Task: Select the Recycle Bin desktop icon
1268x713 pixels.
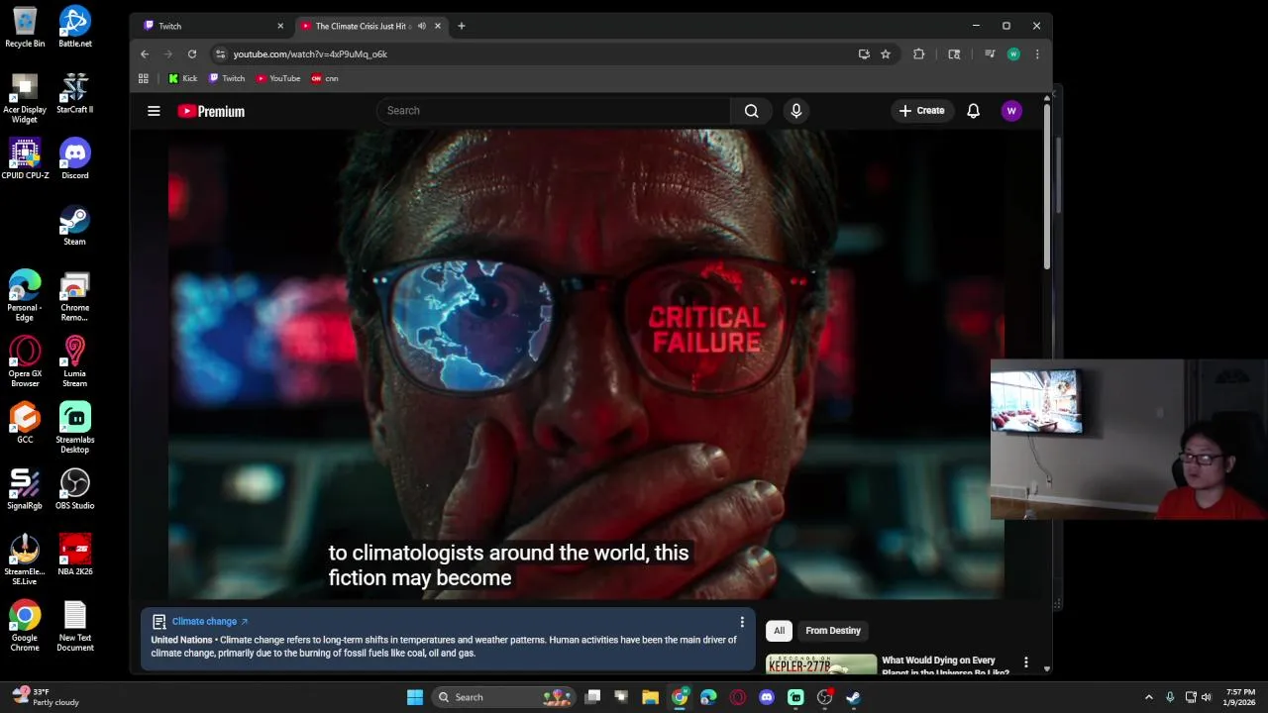Action: (25, 28)
